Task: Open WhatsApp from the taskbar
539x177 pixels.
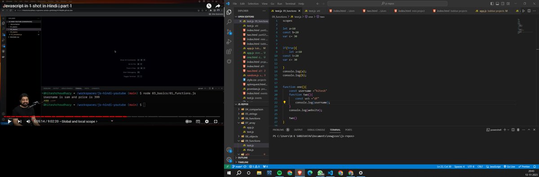Action: tap(320, 173)
